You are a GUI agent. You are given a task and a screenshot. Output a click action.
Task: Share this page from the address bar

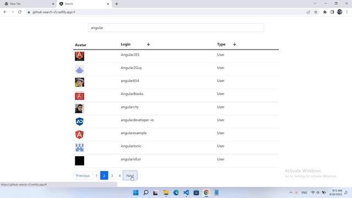[308, 12]
